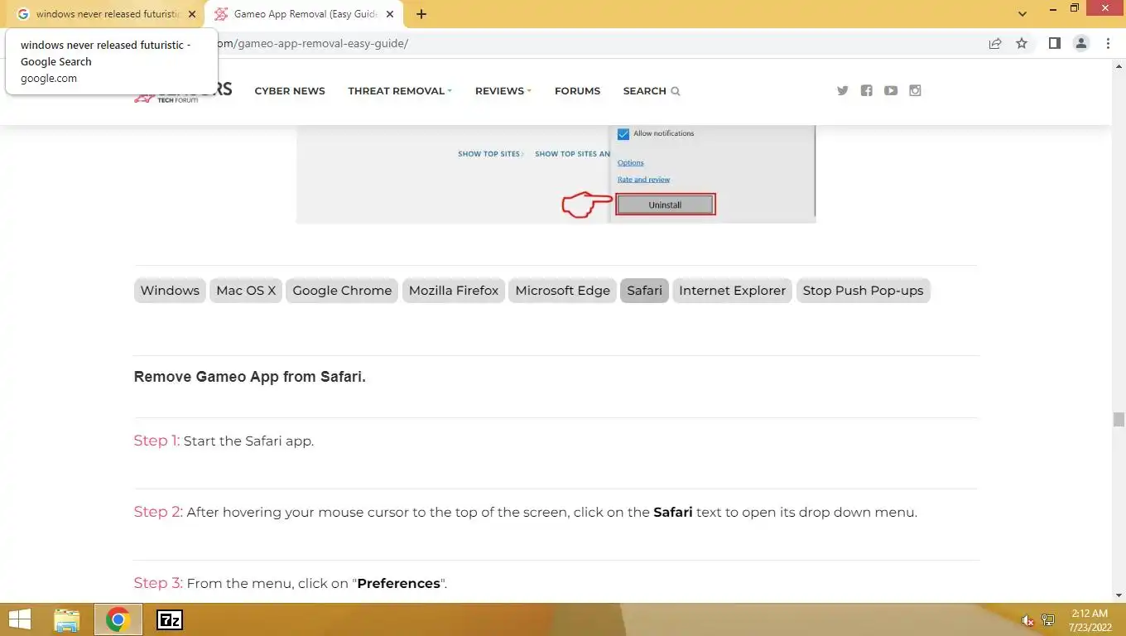
Task: Expand THREAT REMOVAL dropdown menu
Action: 400,91
